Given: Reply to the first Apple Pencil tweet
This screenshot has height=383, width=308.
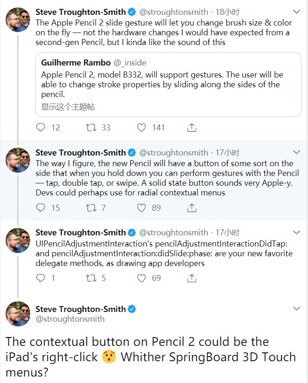Looking at the screenshot, I should point(41,127).
